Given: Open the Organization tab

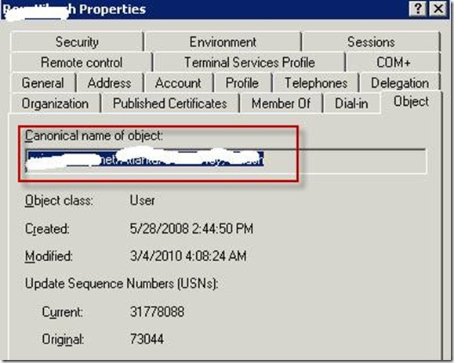Looking at the screenshot, I should [x=55, y=103].
